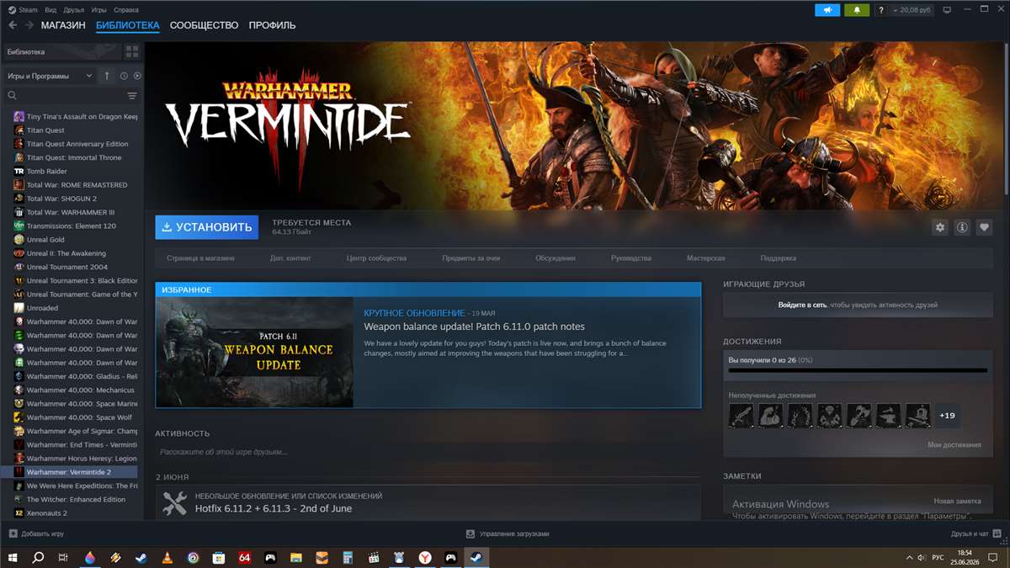Image resolution: width=1010 pixels, height=568 pixels.
Task: Filter library by recent activity clock icon
Action: [x=124, y=76]
